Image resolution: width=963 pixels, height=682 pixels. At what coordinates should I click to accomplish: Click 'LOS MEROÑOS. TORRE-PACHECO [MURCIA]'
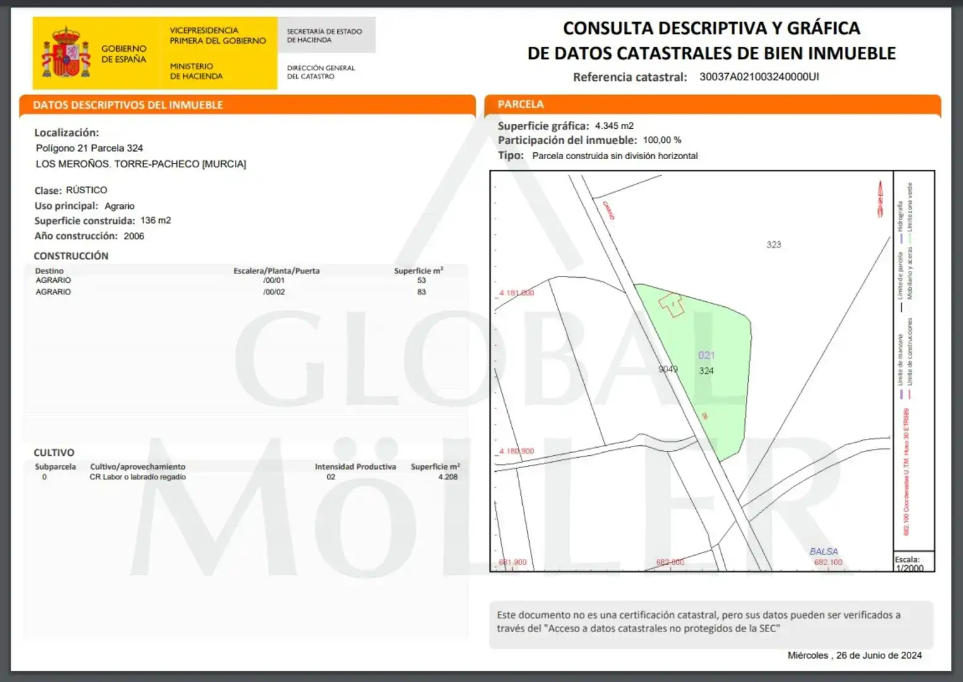[141, 164]
